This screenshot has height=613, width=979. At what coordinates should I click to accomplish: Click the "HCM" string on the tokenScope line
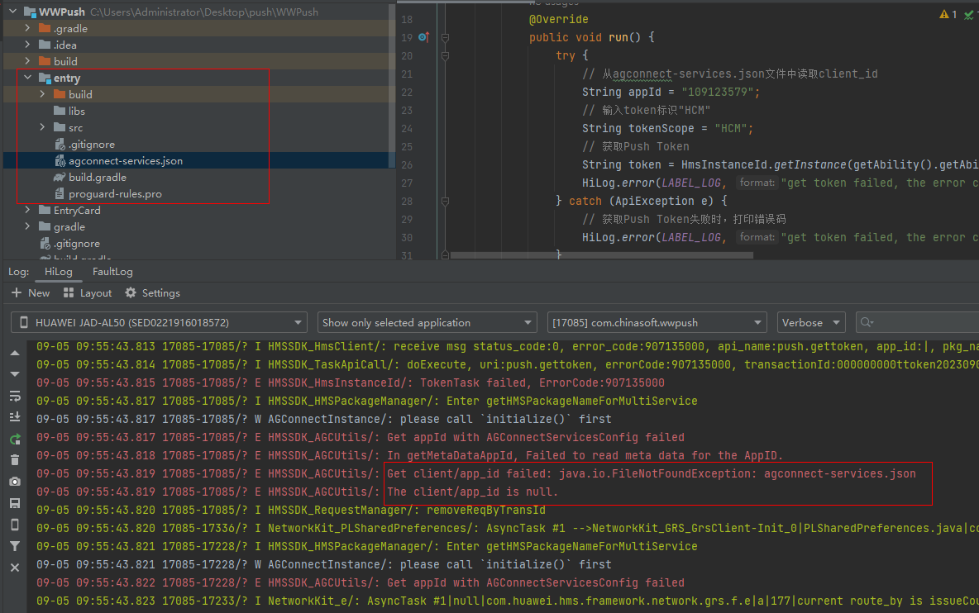point(730,128)
